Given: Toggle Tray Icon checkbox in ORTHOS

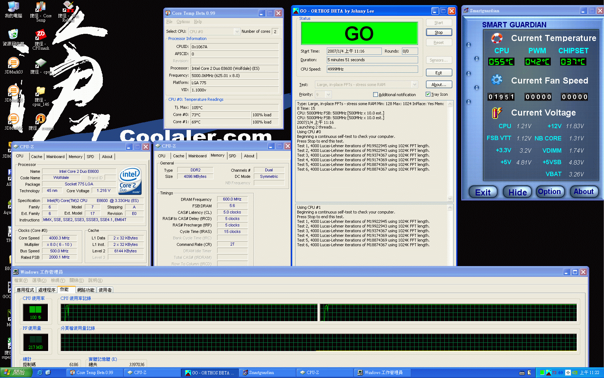Looking at the screenshot, I should pos(428,94).
